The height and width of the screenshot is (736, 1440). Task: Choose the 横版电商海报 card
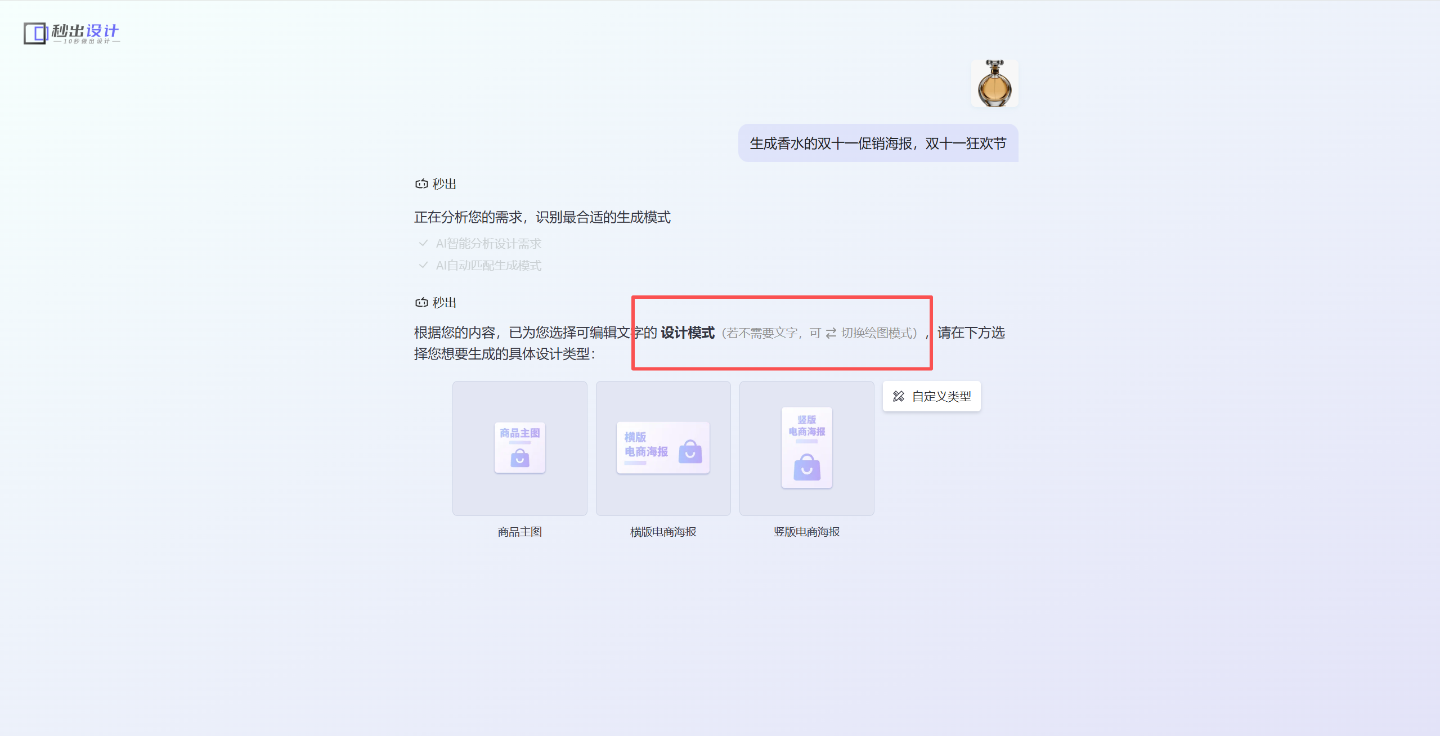tap(663, 448)
